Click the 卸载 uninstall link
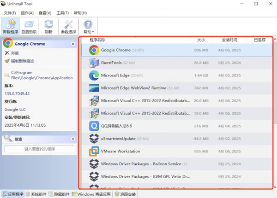This screenshot has width=277, height=198. coord(15,53)
